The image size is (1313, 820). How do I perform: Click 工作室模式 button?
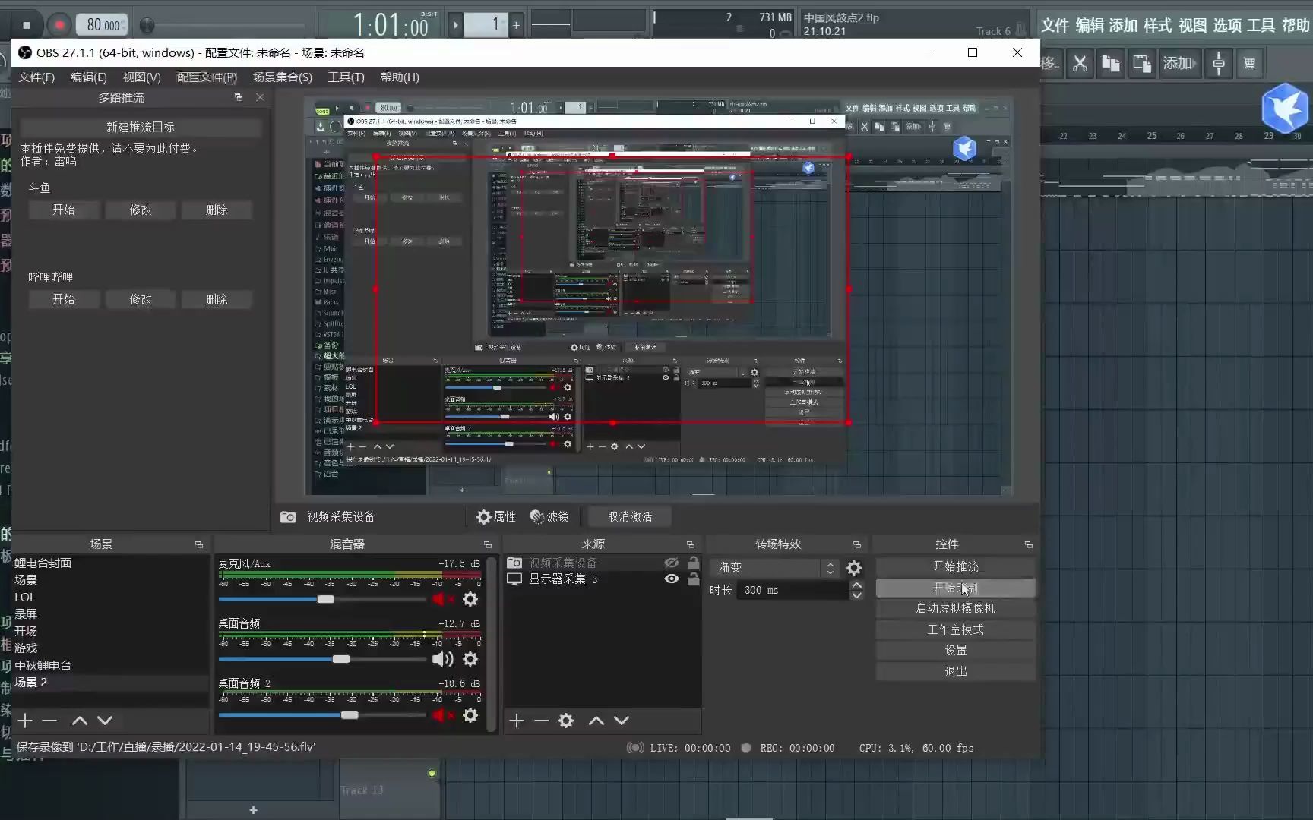pyautogui.click(x=955, y=629)
